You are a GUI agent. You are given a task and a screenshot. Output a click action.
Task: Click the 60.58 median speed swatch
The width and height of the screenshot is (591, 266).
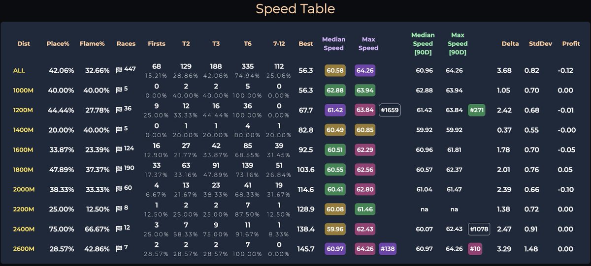(x=335, y=70)
